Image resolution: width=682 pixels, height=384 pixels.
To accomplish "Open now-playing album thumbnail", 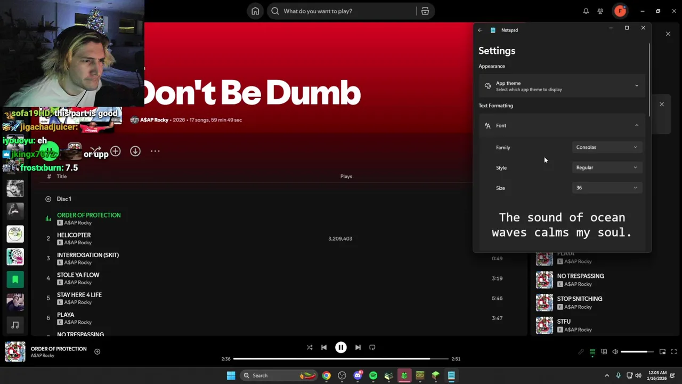I will pos(15,352).
